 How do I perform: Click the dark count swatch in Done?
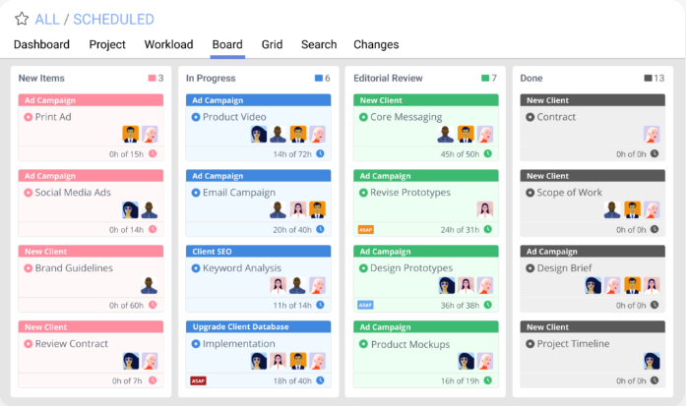click(x=648, y=79)
